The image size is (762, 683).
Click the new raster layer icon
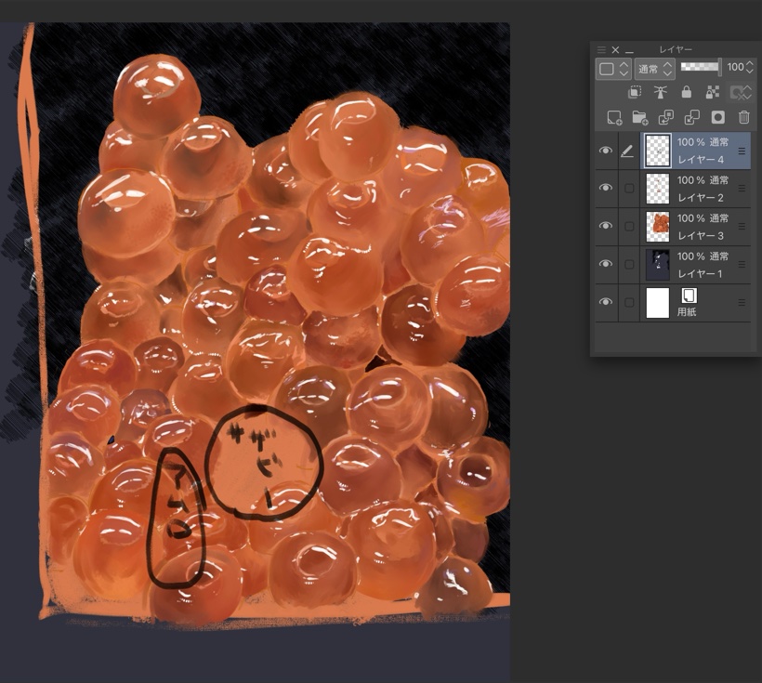(x=614, y=117)
